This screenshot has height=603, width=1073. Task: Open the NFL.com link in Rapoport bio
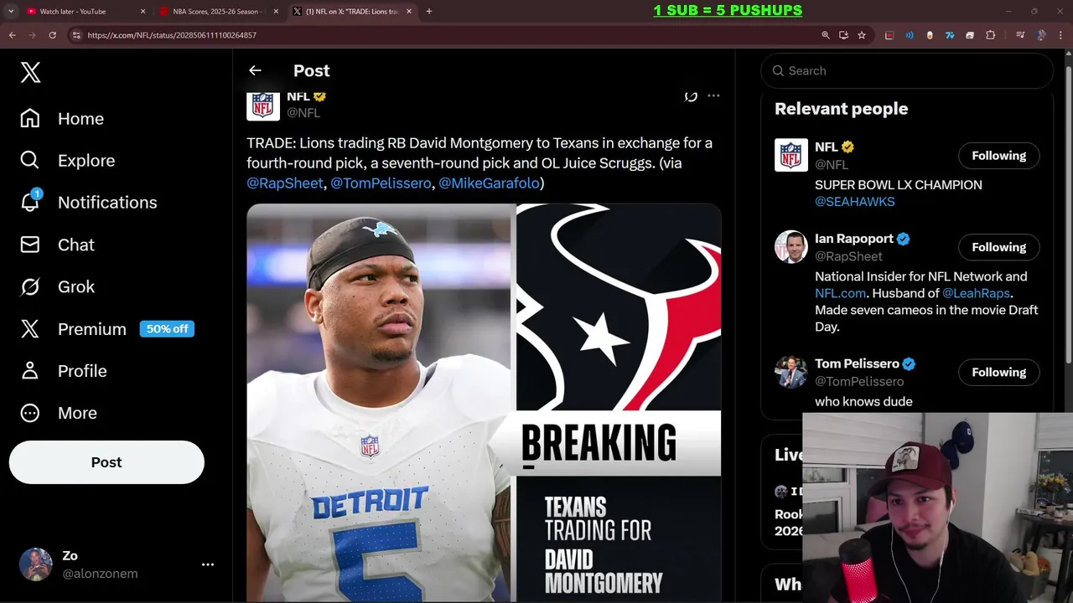840,293
